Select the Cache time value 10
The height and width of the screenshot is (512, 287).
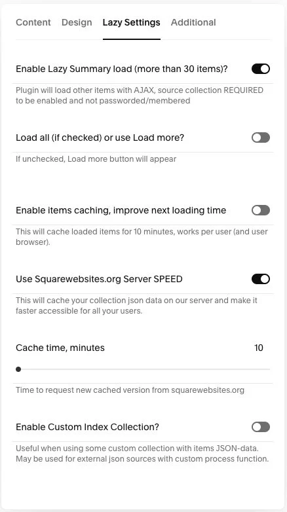pyautogui.click(x=259, y=348)
